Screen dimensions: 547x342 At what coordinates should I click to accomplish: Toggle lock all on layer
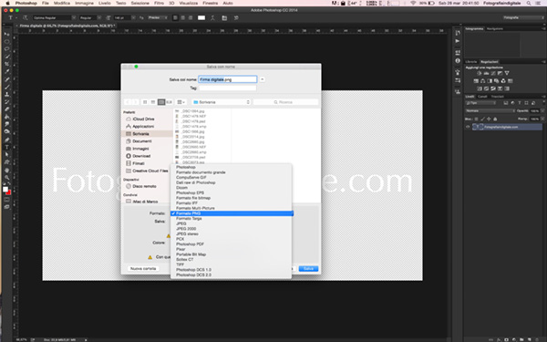[x=495, y=119]
